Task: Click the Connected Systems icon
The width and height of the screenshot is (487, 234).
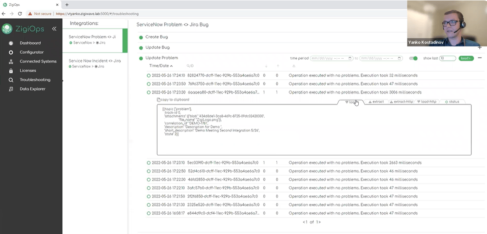Action: 11,62
